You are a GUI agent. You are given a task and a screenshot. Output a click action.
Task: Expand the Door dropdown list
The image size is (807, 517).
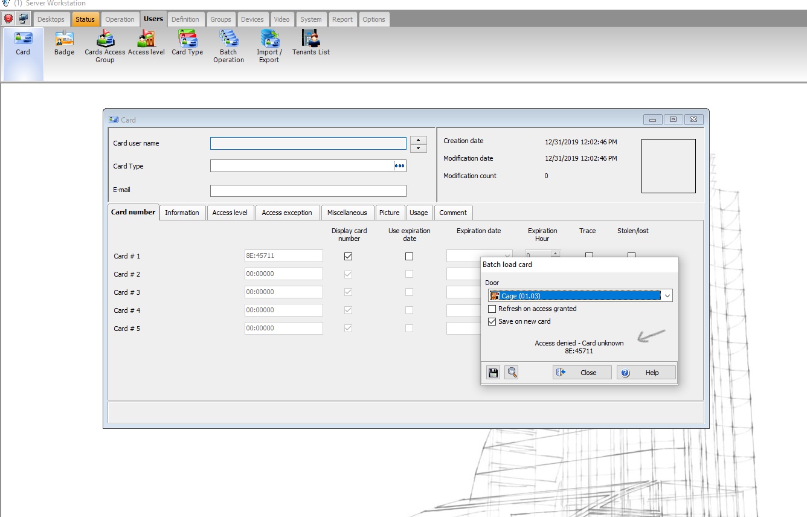[667, 296]
